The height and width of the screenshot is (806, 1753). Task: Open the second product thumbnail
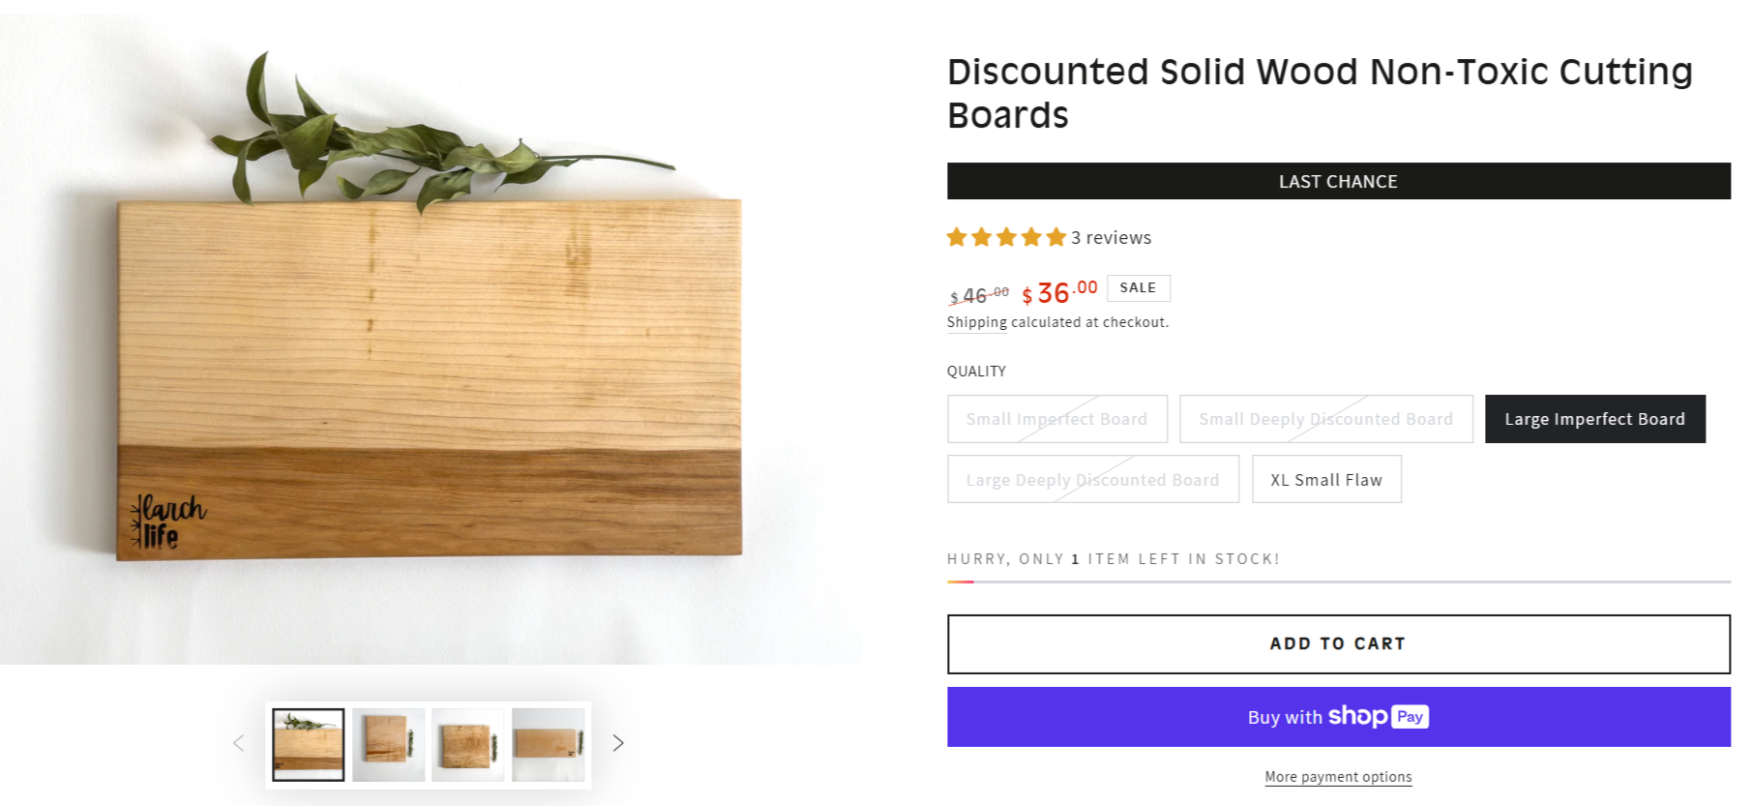pos(388,744)
